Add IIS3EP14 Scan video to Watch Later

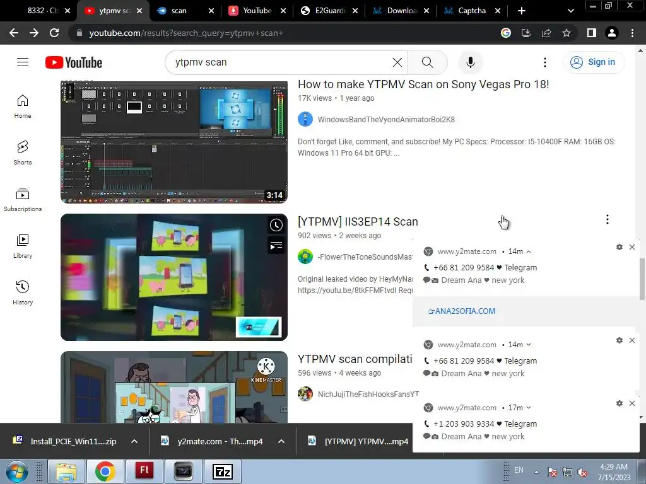click(276, 225)
